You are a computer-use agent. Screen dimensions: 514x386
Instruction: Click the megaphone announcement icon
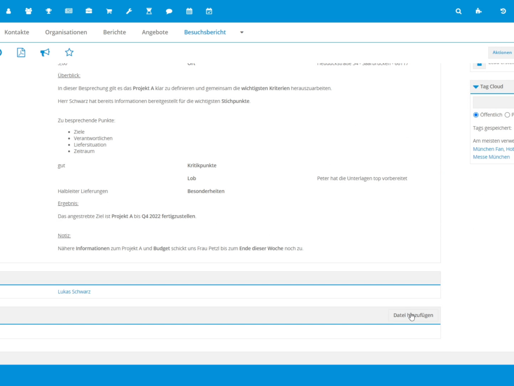coord(45,52)
